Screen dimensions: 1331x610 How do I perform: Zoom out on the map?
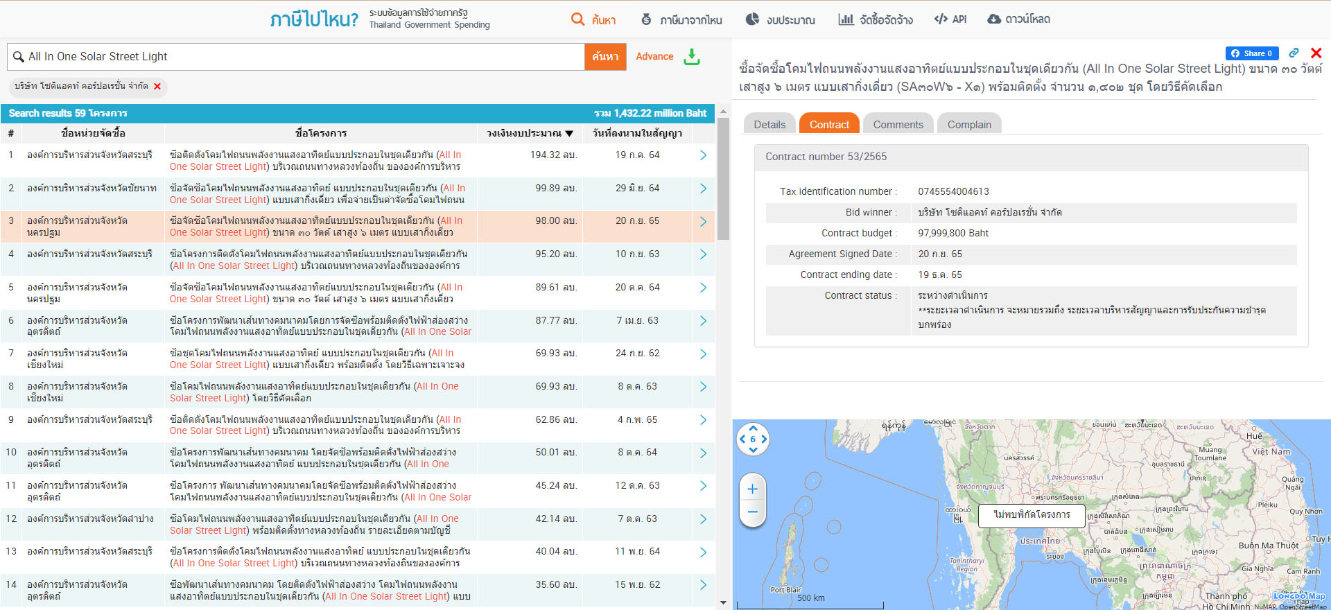pyautogui.click(x=752, y=512)
